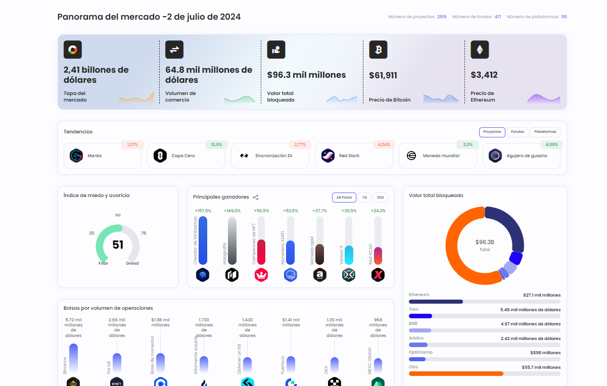Screen dimensions: 607x386
Task: Switch gainers period to 24 horas
Action: click(x=344, y=197)
